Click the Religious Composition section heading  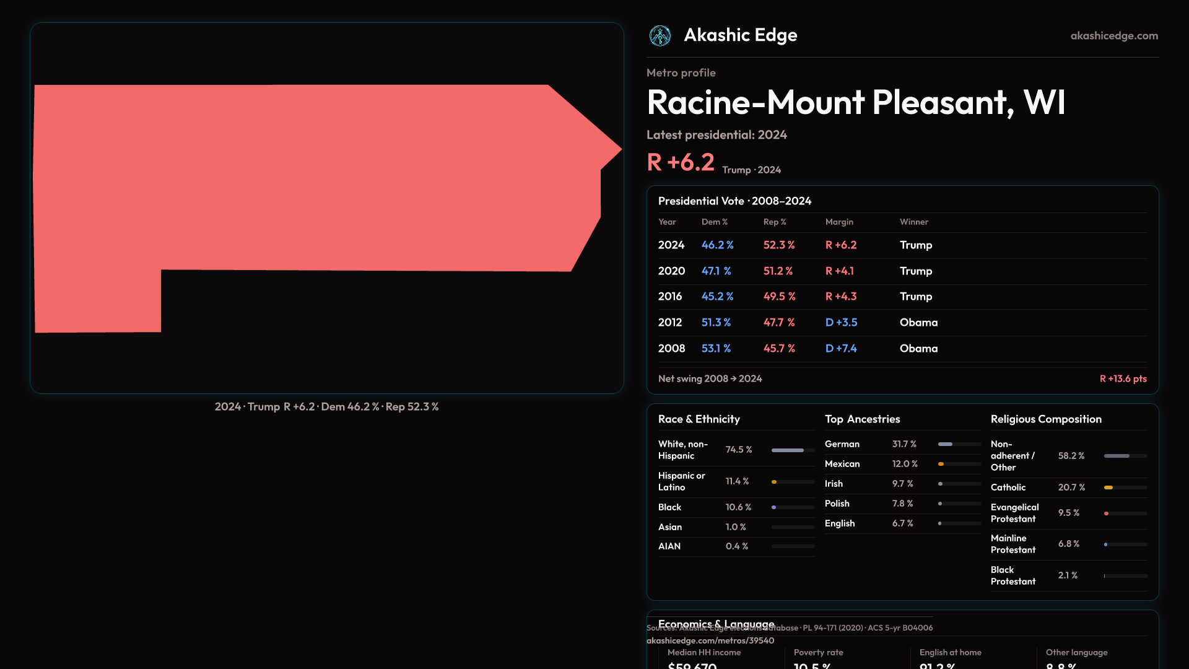pos(1045,419)
